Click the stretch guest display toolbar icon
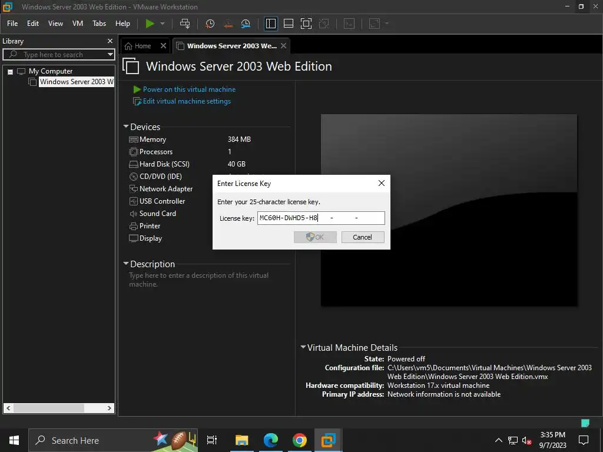Viewport: 603px width, 452px height. [375, 24]
